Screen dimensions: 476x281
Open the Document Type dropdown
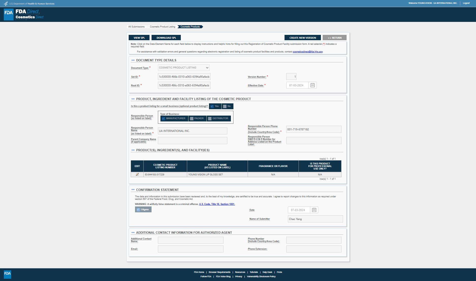point(184,68)
